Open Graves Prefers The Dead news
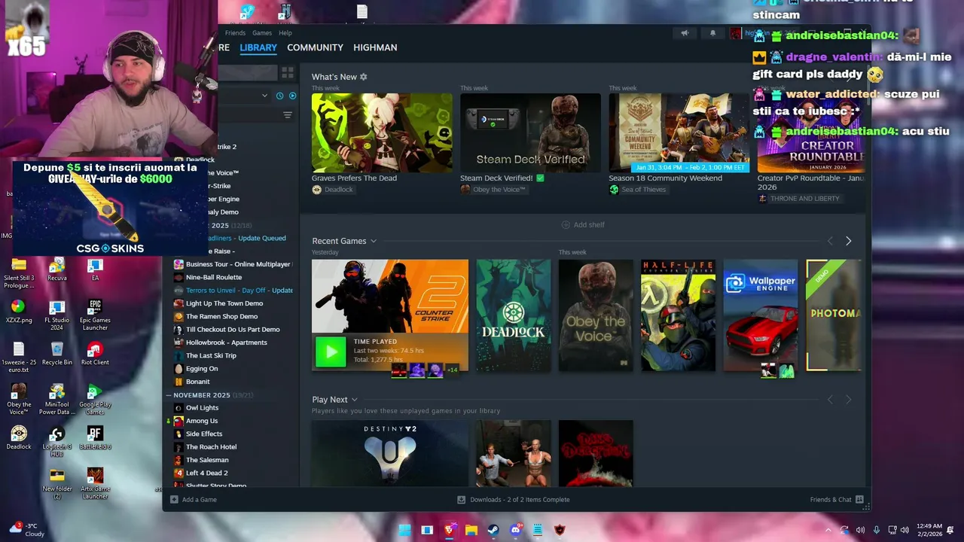The height and width of the screenshot is (542, 964). (382, 132)
